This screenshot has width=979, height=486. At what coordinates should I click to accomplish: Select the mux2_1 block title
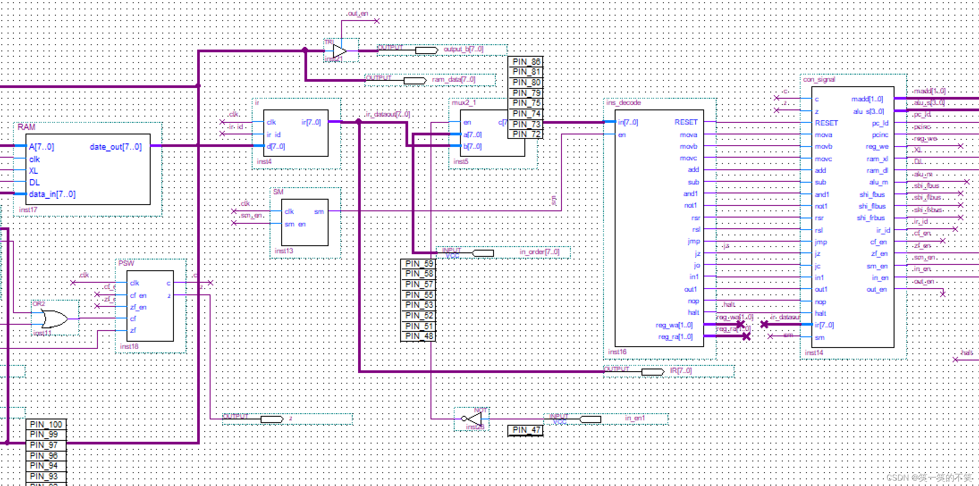[464, 103]
